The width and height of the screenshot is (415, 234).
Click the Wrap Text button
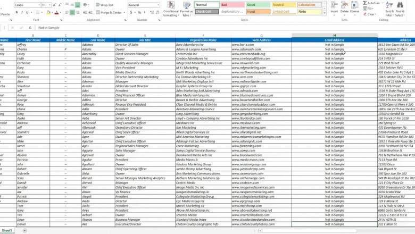(104, 5)
